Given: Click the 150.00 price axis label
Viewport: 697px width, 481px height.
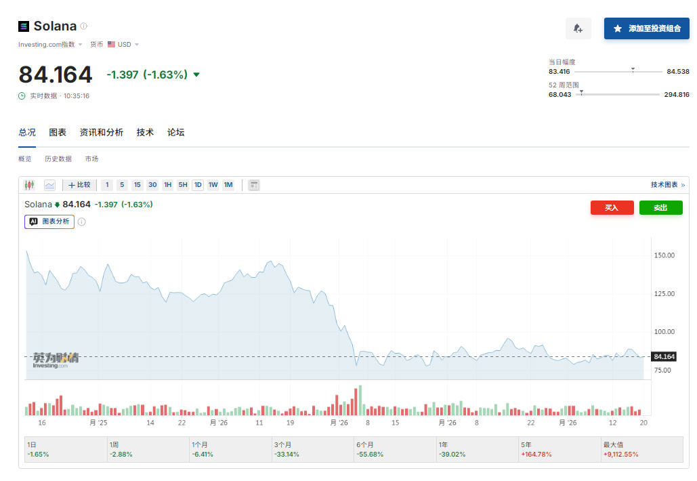Looking at the screenshot, I should click(664, 255).
